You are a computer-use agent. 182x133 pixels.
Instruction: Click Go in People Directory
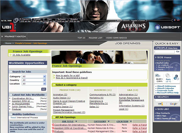click(x=178, y=52)
